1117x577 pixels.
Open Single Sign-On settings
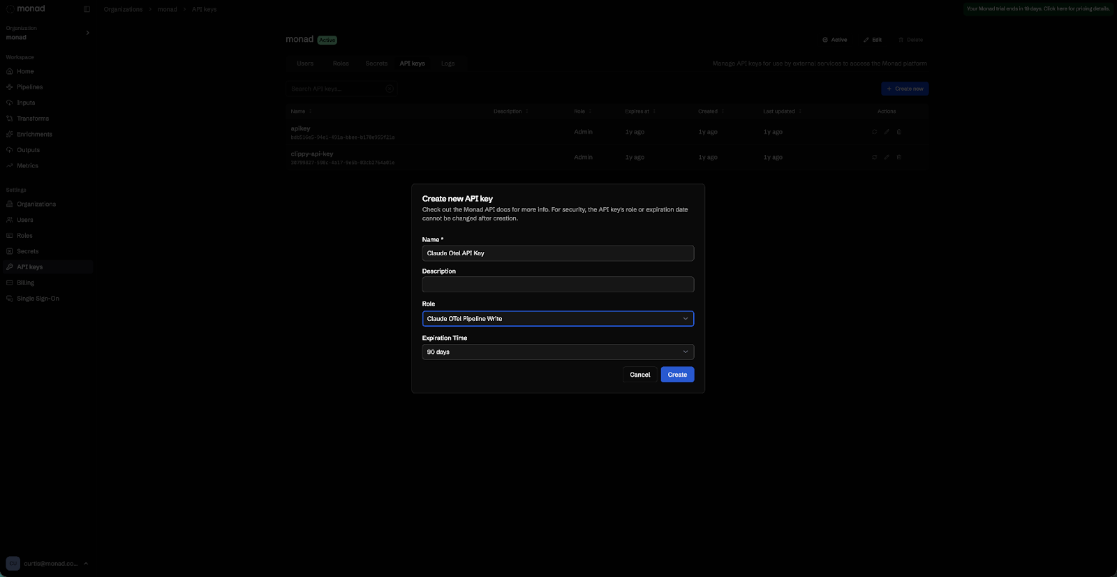tap(38, 299)
